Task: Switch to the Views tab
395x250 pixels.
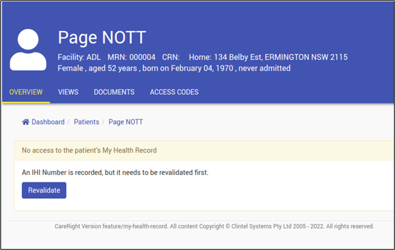Action: 68,92
